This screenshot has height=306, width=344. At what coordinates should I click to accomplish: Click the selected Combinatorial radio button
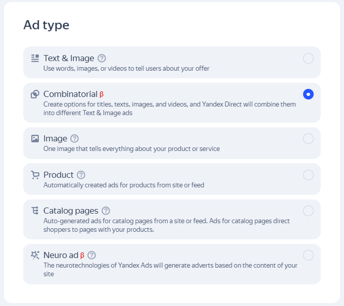click(308, 94)
